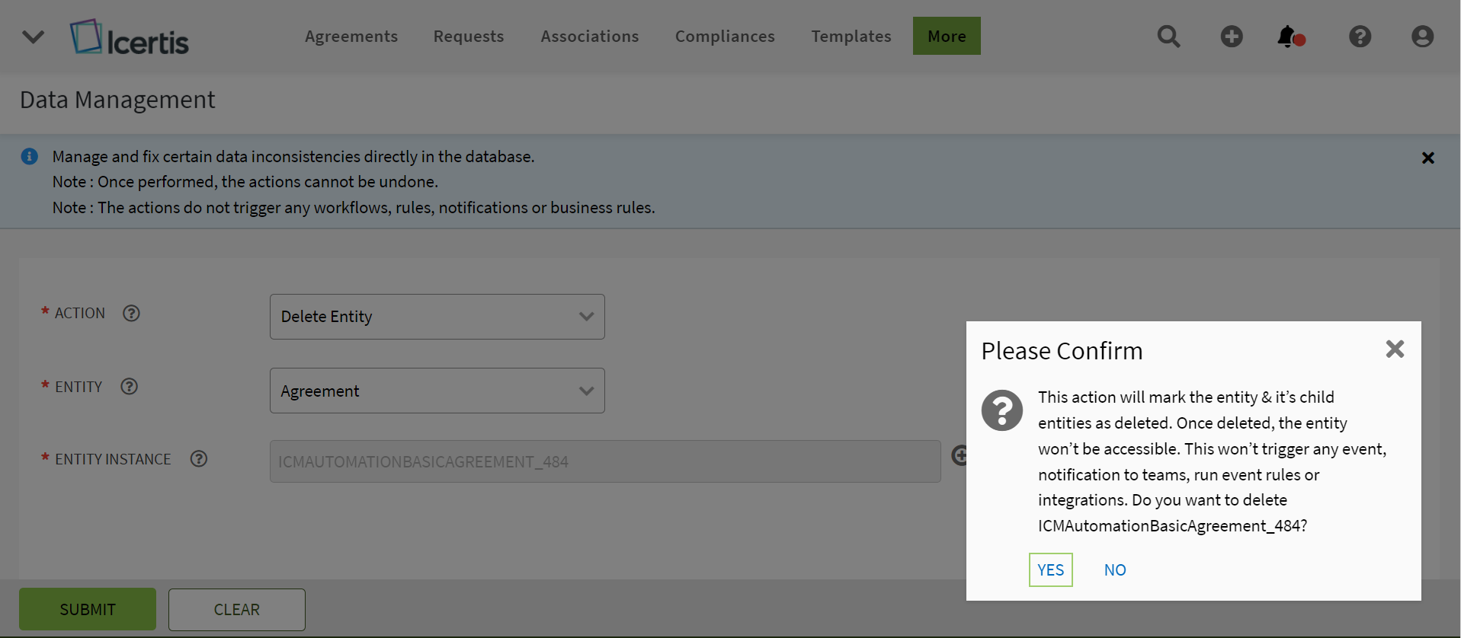
Task: Click help icon next to ACTION label
Action: pos(131,314)
